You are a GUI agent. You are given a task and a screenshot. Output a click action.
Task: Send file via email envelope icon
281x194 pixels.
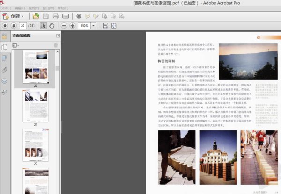click(x=66, y=16)
